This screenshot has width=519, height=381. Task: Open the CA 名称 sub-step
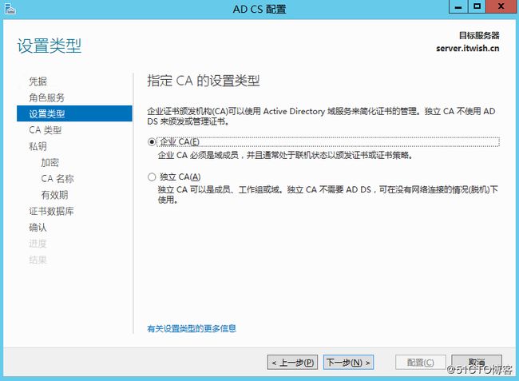[x=57, y=178]
